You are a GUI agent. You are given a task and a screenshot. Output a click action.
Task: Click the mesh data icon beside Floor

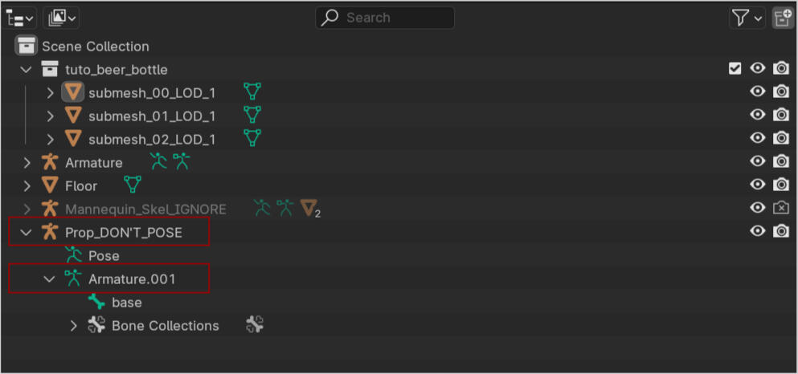133,185
